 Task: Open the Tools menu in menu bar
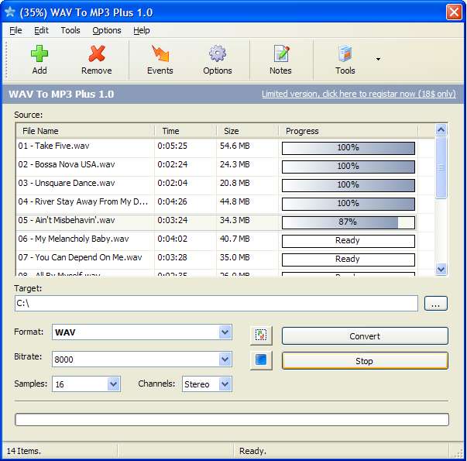[70, 30]
